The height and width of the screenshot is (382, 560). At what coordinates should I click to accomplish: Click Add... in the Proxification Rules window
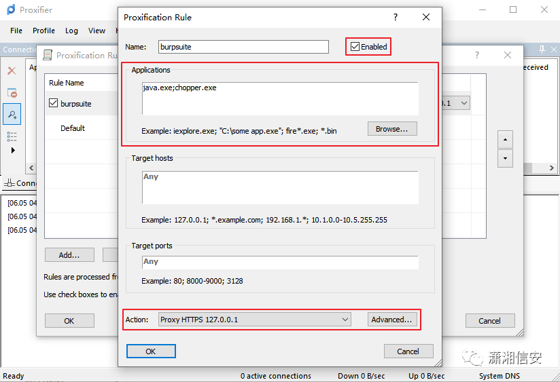(x=69, y=255)
